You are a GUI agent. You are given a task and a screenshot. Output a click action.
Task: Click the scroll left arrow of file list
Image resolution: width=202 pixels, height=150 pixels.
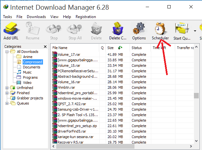pyautogui.click(x=53, y=146)
